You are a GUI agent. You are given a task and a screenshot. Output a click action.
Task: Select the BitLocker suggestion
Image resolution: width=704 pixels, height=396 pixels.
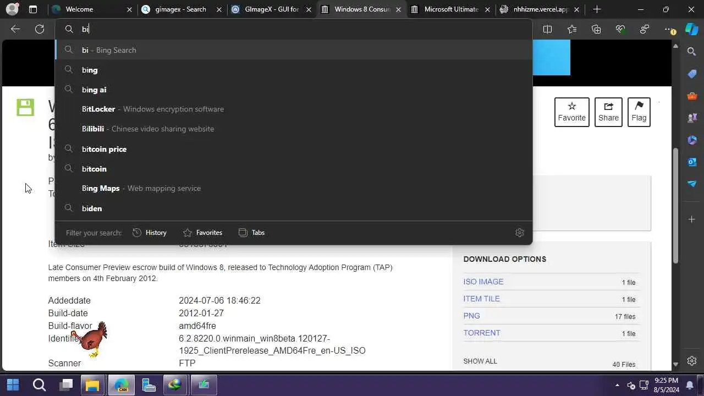[294, 109]
